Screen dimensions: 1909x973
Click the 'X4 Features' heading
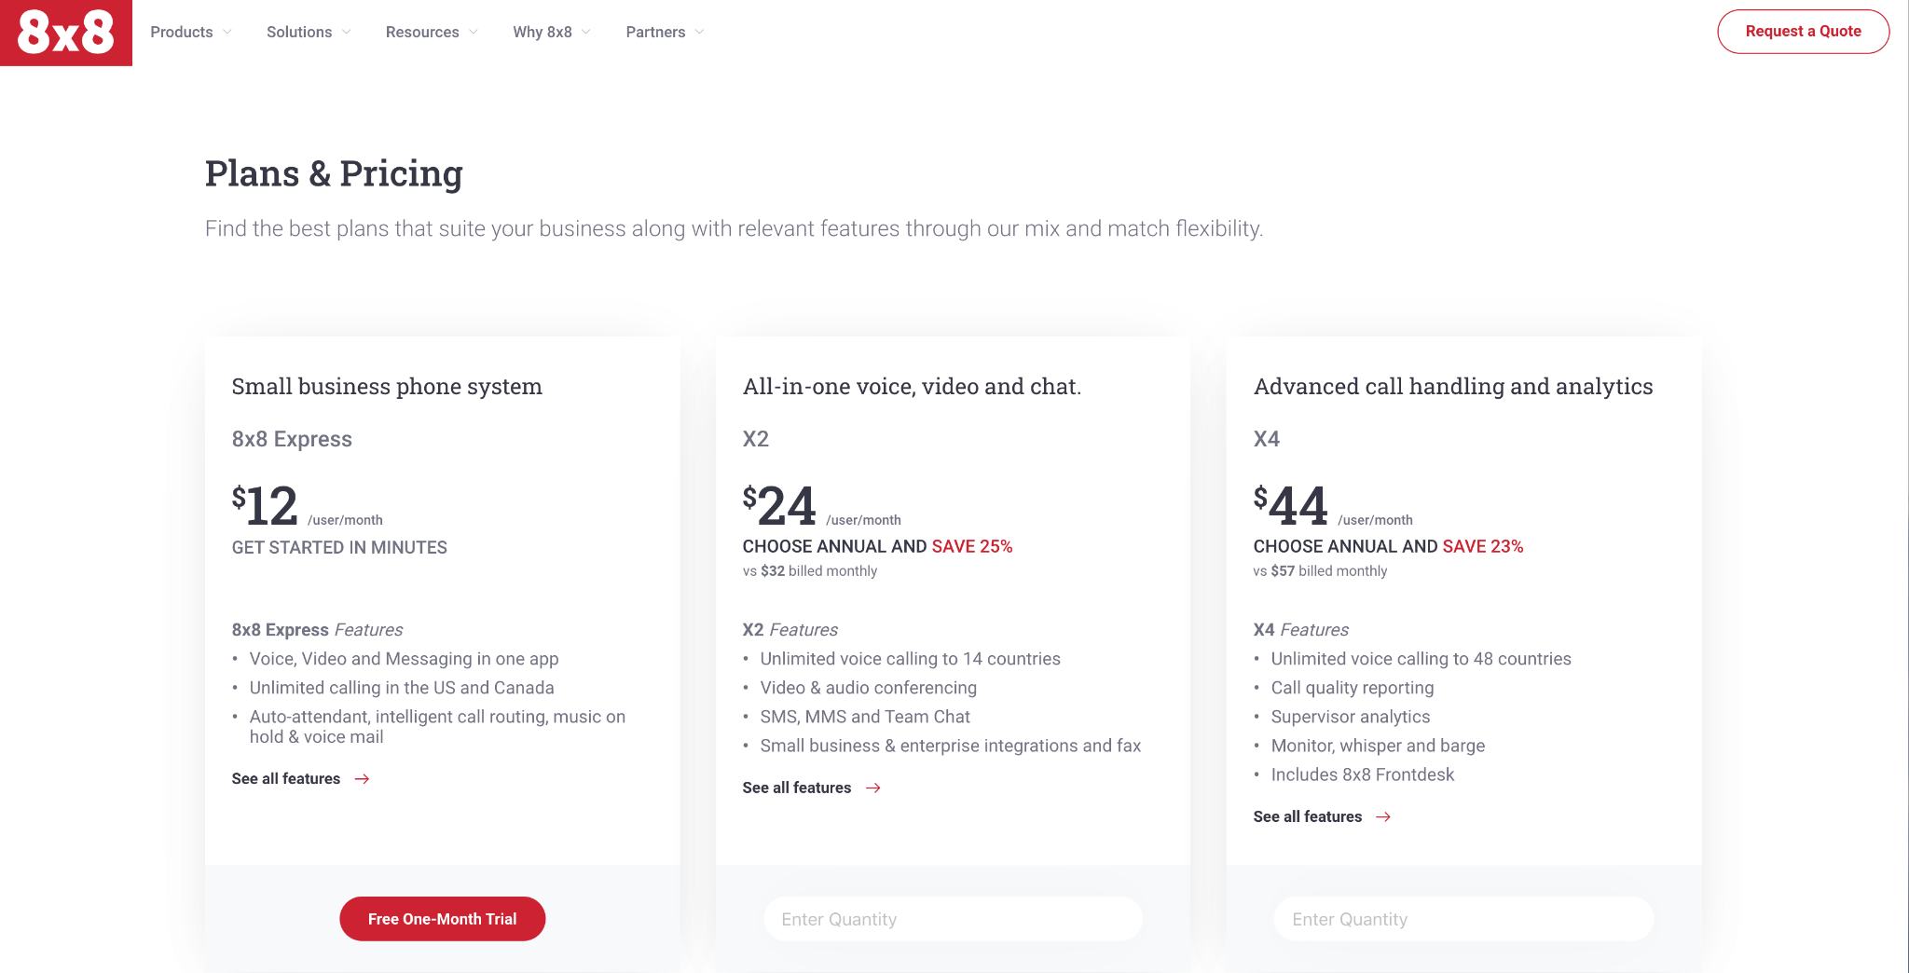1301,630
